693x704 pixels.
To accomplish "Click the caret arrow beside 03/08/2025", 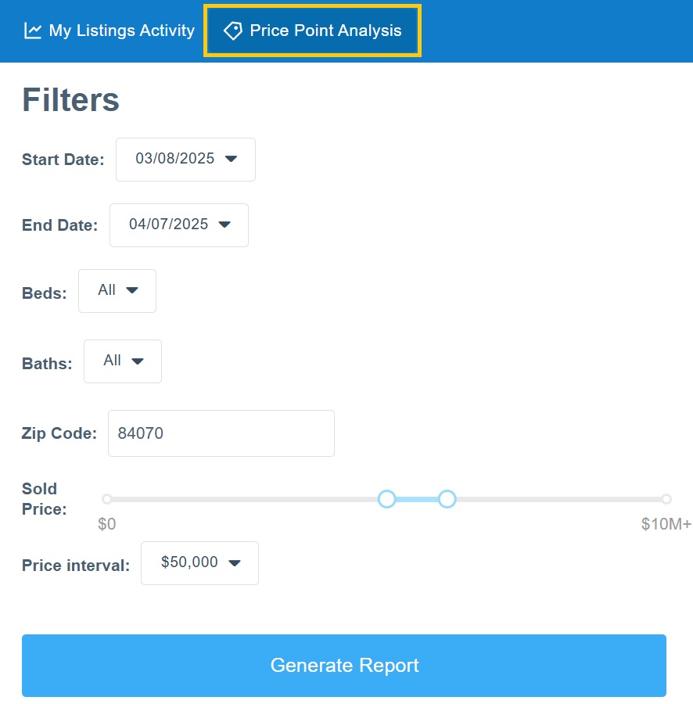I will [x=231, y=159].
